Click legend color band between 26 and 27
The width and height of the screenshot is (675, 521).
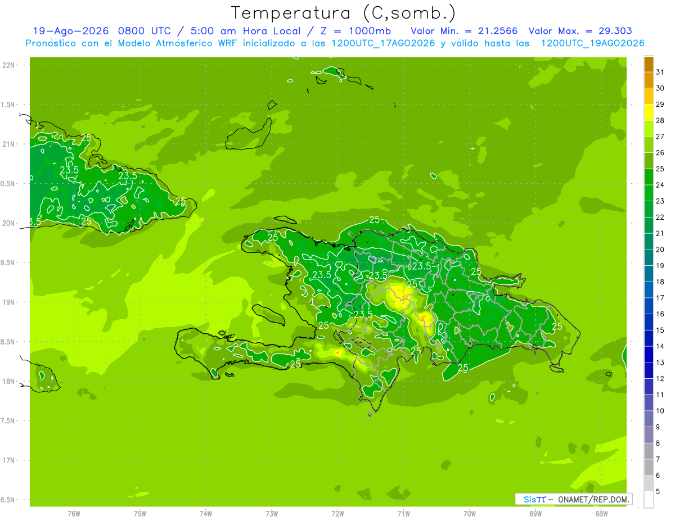pyautogui.click(x=649, y=144)
